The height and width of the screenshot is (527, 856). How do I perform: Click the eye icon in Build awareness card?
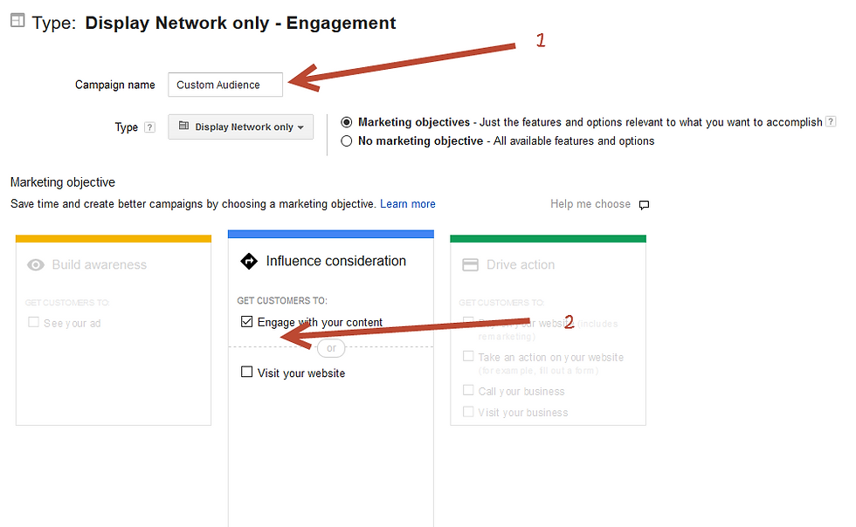point(36,265)
